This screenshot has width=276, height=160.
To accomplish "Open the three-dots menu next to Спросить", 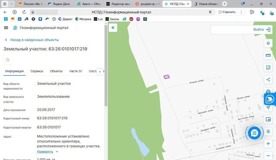I will (241, 12).
